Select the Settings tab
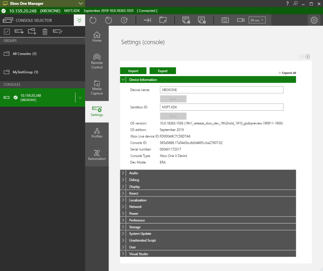This screenshot has height=271, width=323. pyautogui.click(x=97, y=112)
